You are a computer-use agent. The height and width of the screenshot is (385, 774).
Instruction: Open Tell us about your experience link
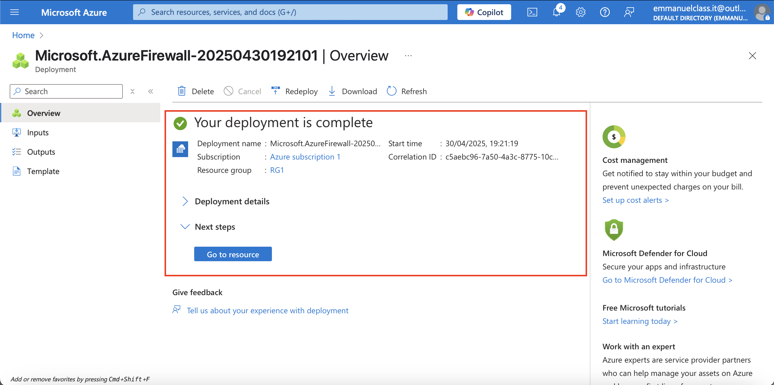pyautogui.click(x=267, y=311)
